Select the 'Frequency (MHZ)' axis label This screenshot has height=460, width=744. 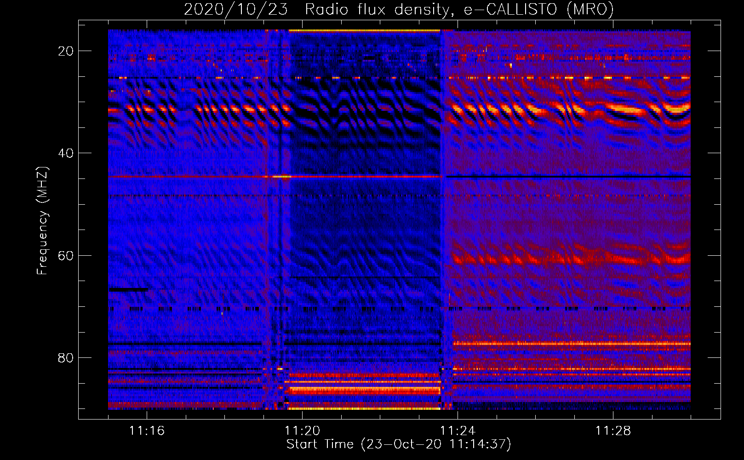[42, 221]
